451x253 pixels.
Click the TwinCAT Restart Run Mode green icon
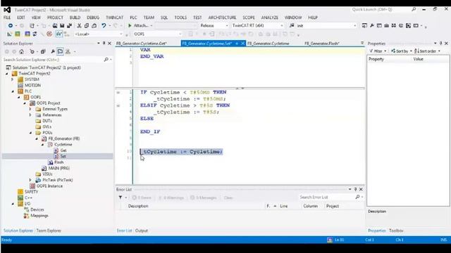[18, 34]
